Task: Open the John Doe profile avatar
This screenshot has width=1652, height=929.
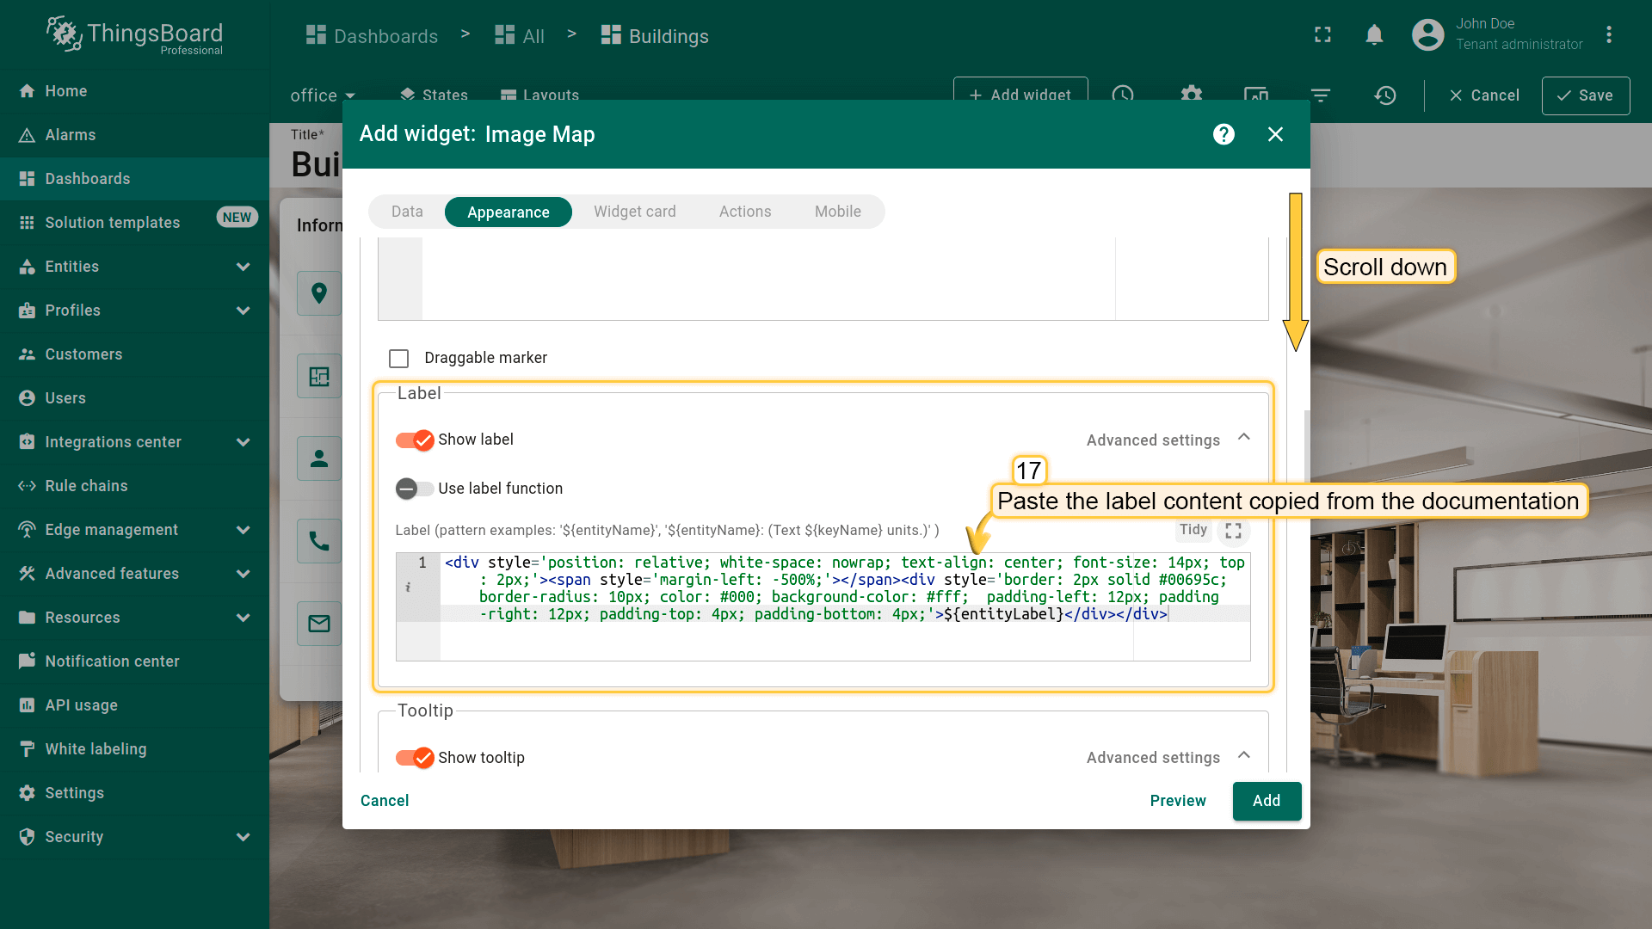Action: click(1427, 34)
